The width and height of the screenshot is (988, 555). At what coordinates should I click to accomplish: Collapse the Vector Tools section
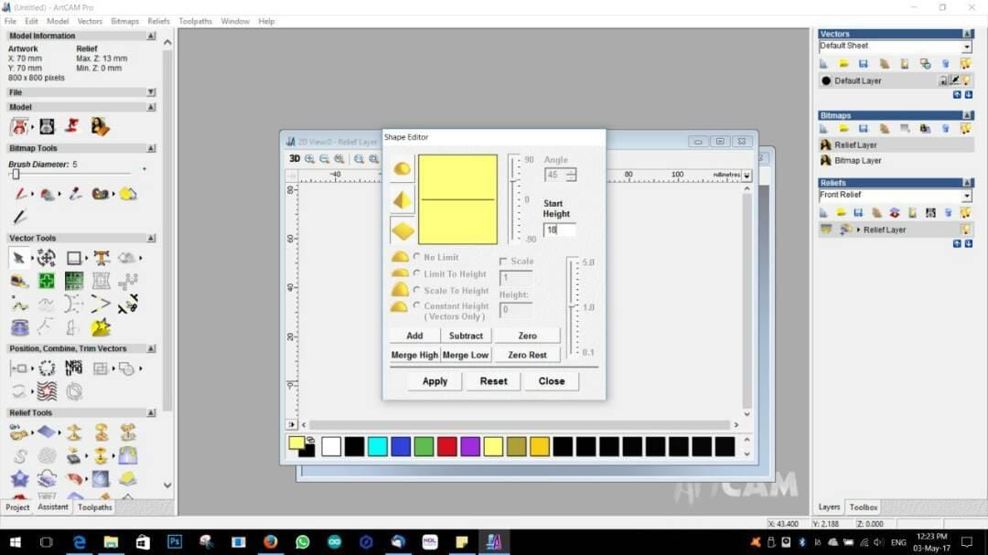coord(151,238)
